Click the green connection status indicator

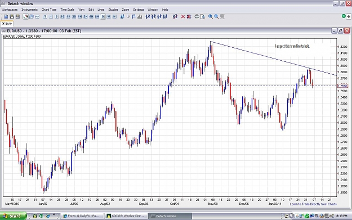[x=344, y=16]
